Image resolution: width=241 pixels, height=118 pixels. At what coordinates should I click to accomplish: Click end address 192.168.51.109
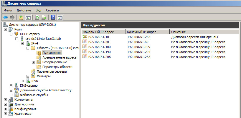click(x=139, y=47)
